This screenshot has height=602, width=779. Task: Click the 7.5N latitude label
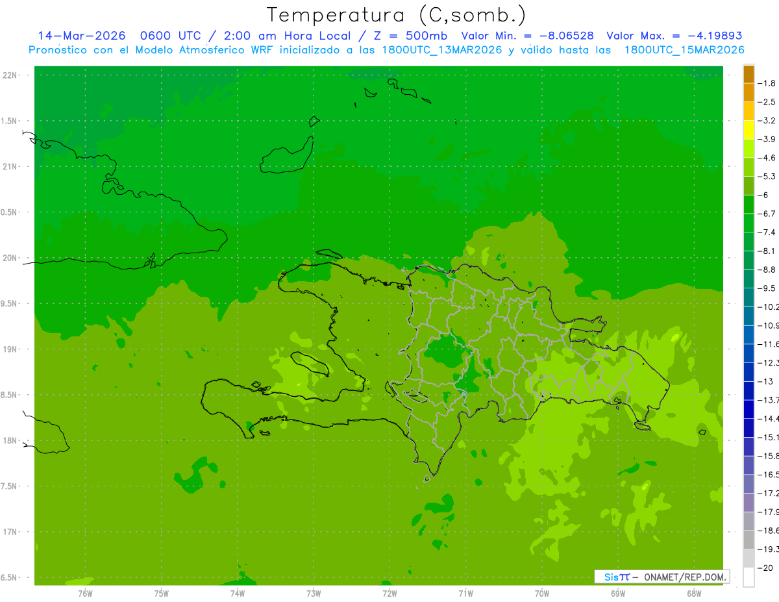pos(9,486)
